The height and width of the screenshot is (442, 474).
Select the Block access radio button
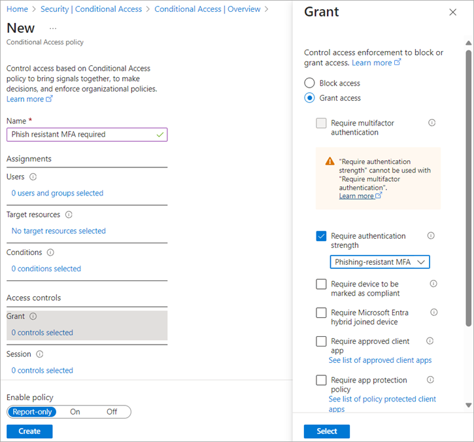309,83
